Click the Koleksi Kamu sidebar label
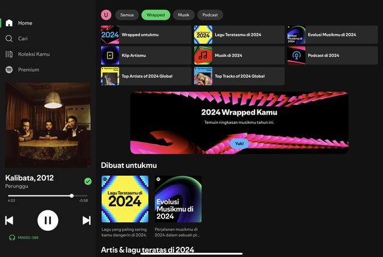Screen dimensions: 383x257 pos(34,54)
